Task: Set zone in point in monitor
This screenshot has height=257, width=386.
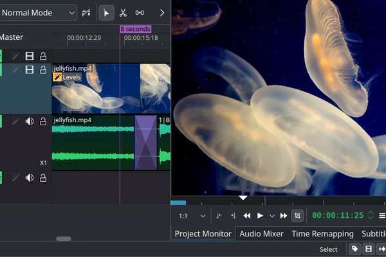Action: 219,216
